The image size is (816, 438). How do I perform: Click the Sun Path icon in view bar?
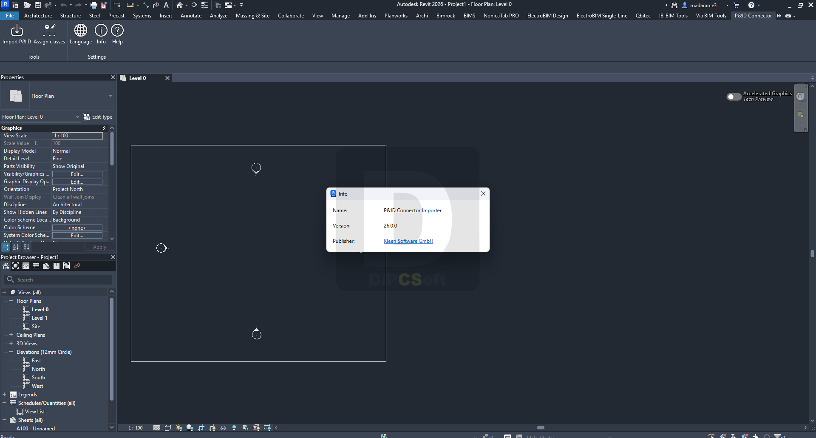(x=179, y=428)
